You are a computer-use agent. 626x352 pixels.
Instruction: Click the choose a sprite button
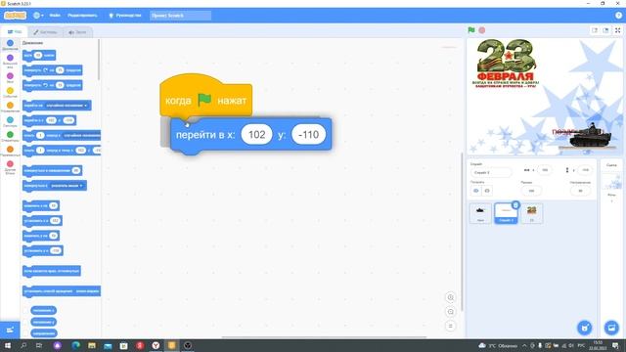tap(585, 328)
